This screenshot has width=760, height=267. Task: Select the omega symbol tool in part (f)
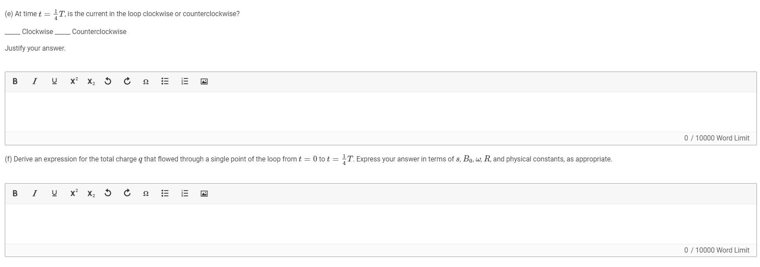[x=146, y=194]
